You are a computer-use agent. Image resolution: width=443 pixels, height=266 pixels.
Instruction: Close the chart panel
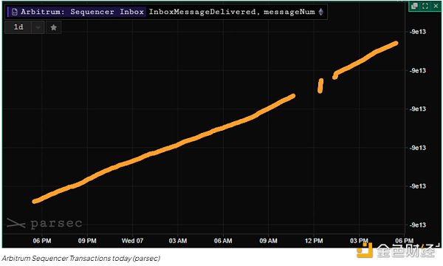click(436, 6)
